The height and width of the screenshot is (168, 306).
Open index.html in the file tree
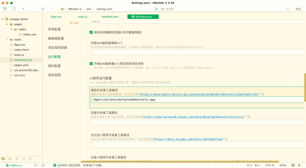click(21, 50)
